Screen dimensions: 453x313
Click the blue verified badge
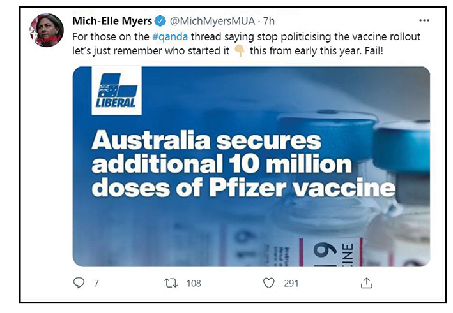(162, 21)
